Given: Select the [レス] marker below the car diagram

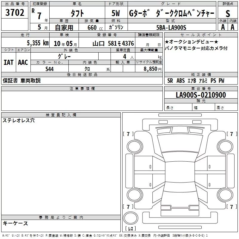Looking at the screenshot, I should (130, 229).
